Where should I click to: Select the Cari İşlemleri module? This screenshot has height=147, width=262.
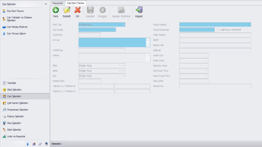point(25,96)
